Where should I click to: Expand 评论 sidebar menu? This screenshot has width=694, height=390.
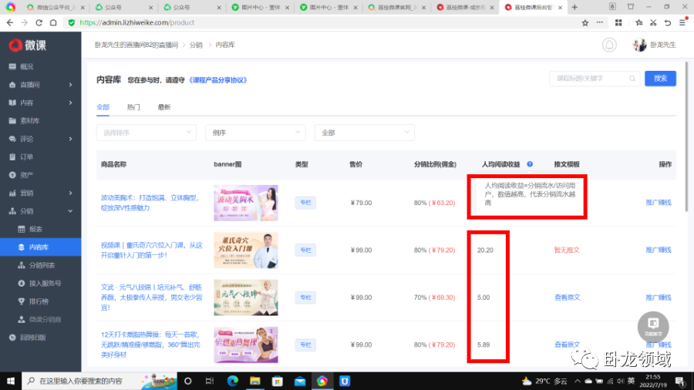coord(40,139)
